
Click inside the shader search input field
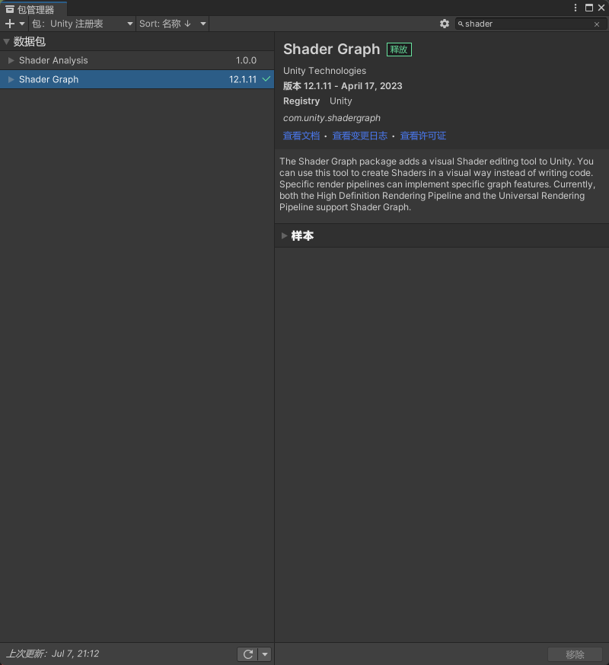pos(525,24)
